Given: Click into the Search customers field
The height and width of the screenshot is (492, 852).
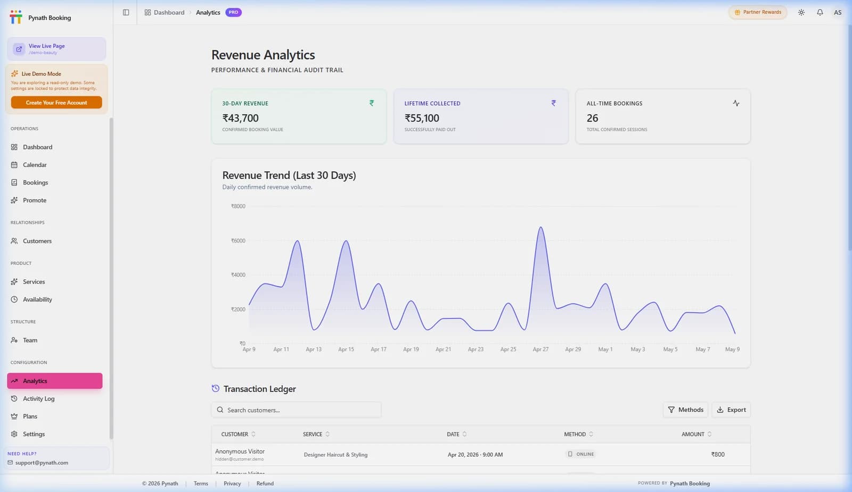Looking at the screenshot, I should 296,410.
